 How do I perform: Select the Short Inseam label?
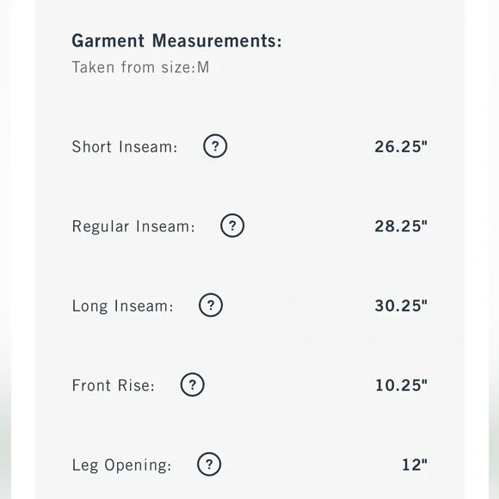click(x=125, y=147)
